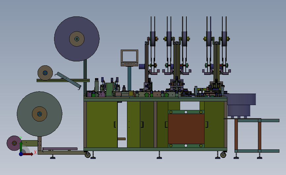Select the teal monitor support post

click(129, 78)
